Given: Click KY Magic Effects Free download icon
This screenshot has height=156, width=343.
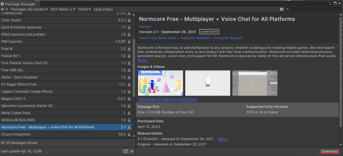Looking at the screenshot, I should click(129, 84).
